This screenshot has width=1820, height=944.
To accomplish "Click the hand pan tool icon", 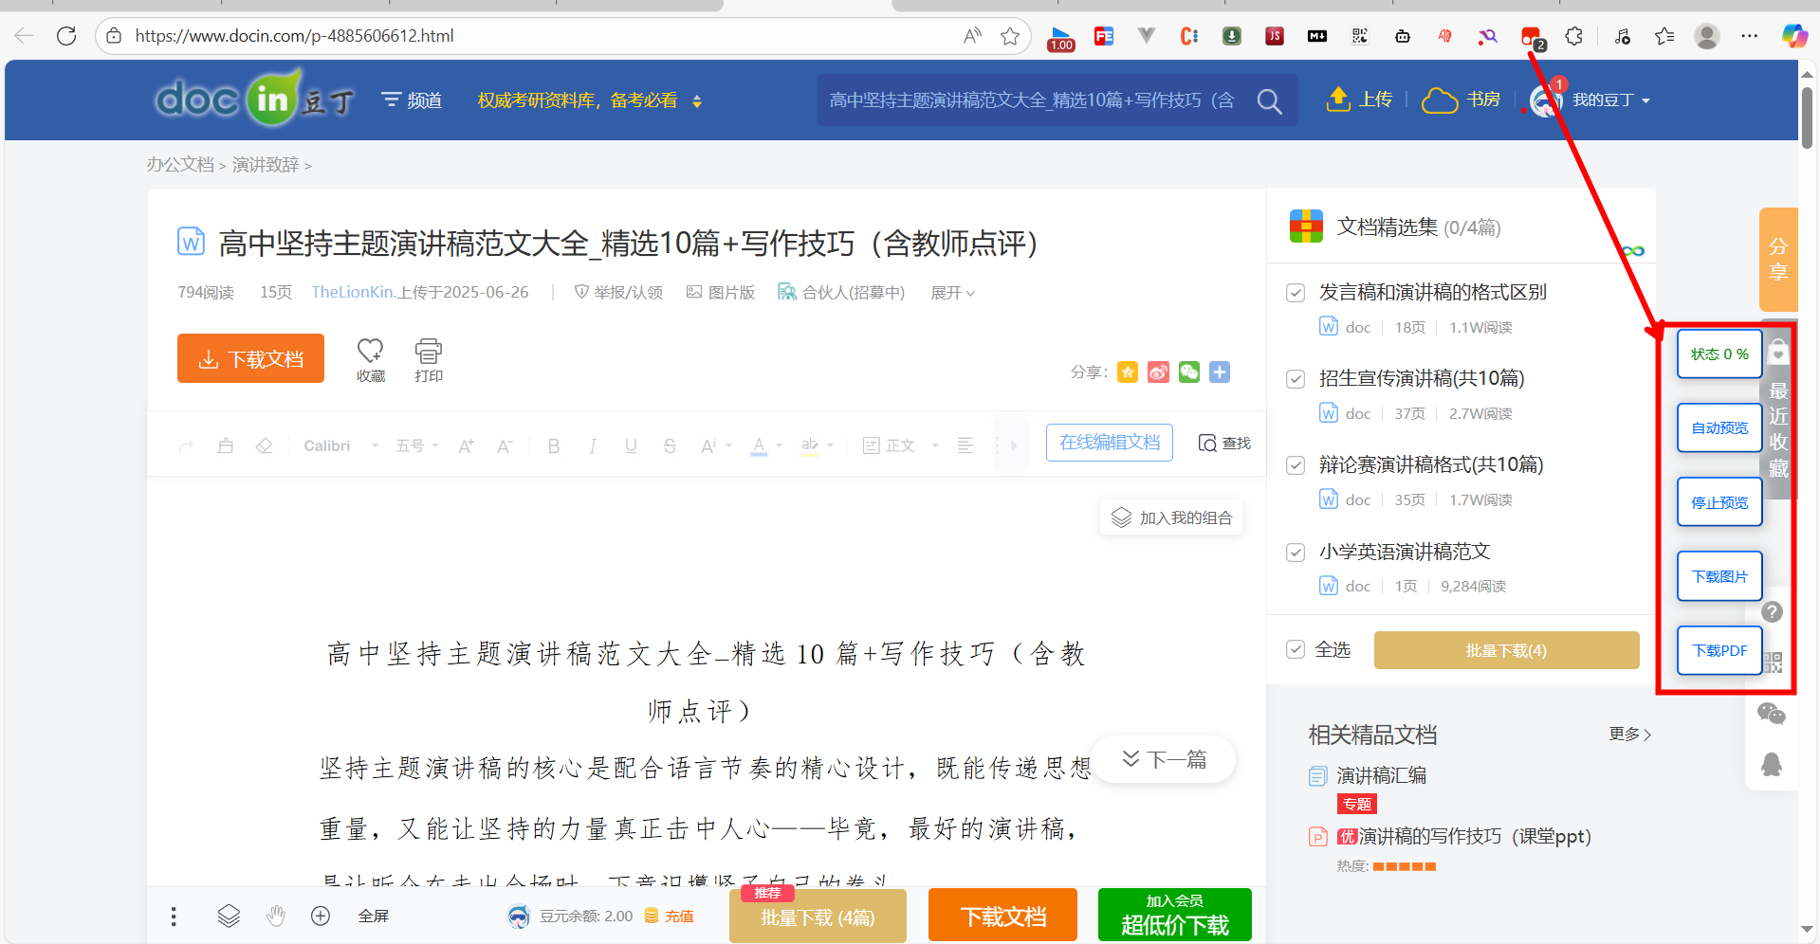I will point(276,916).
